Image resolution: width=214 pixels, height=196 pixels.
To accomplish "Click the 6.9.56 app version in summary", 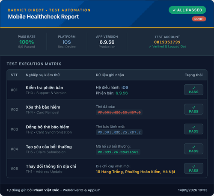I will [x=107, y=42].
